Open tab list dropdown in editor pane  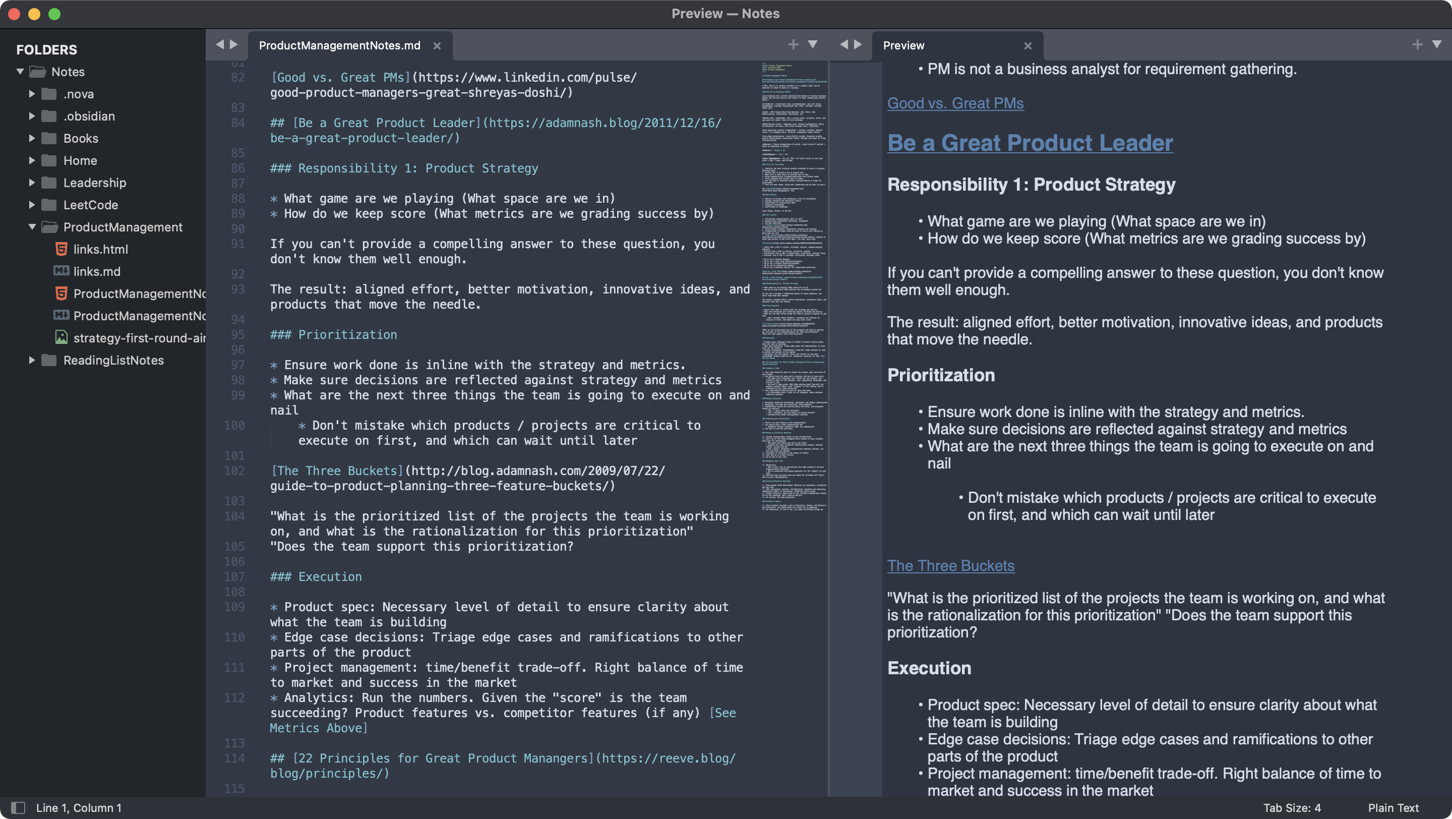coord(813,44)
